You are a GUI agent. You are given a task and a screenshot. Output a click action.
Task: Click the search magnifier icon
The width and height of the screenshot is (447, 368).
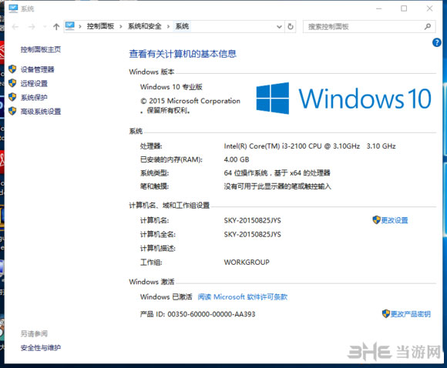coord(428,27)
